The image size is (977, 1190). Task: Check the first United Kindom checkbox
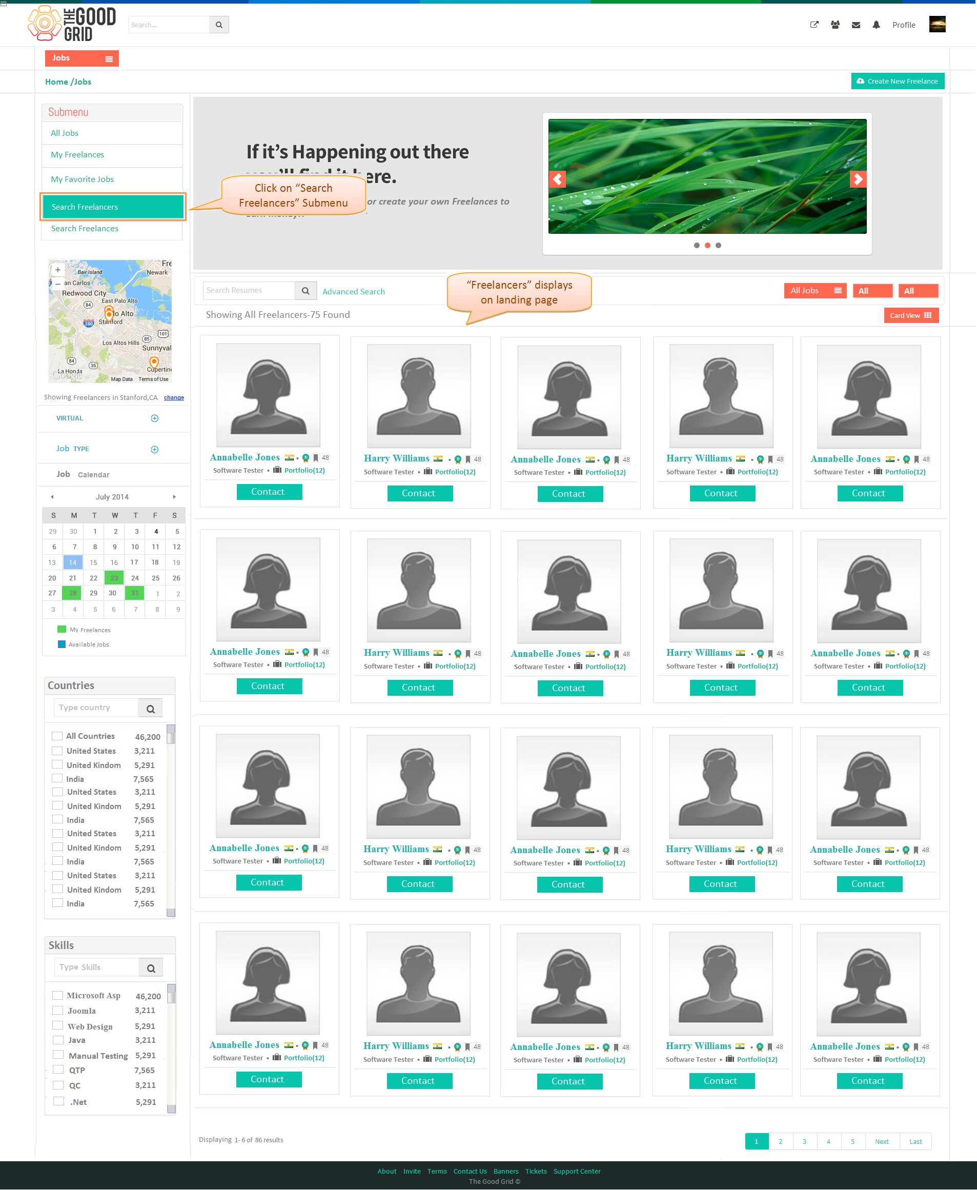(x=57, y=764)
